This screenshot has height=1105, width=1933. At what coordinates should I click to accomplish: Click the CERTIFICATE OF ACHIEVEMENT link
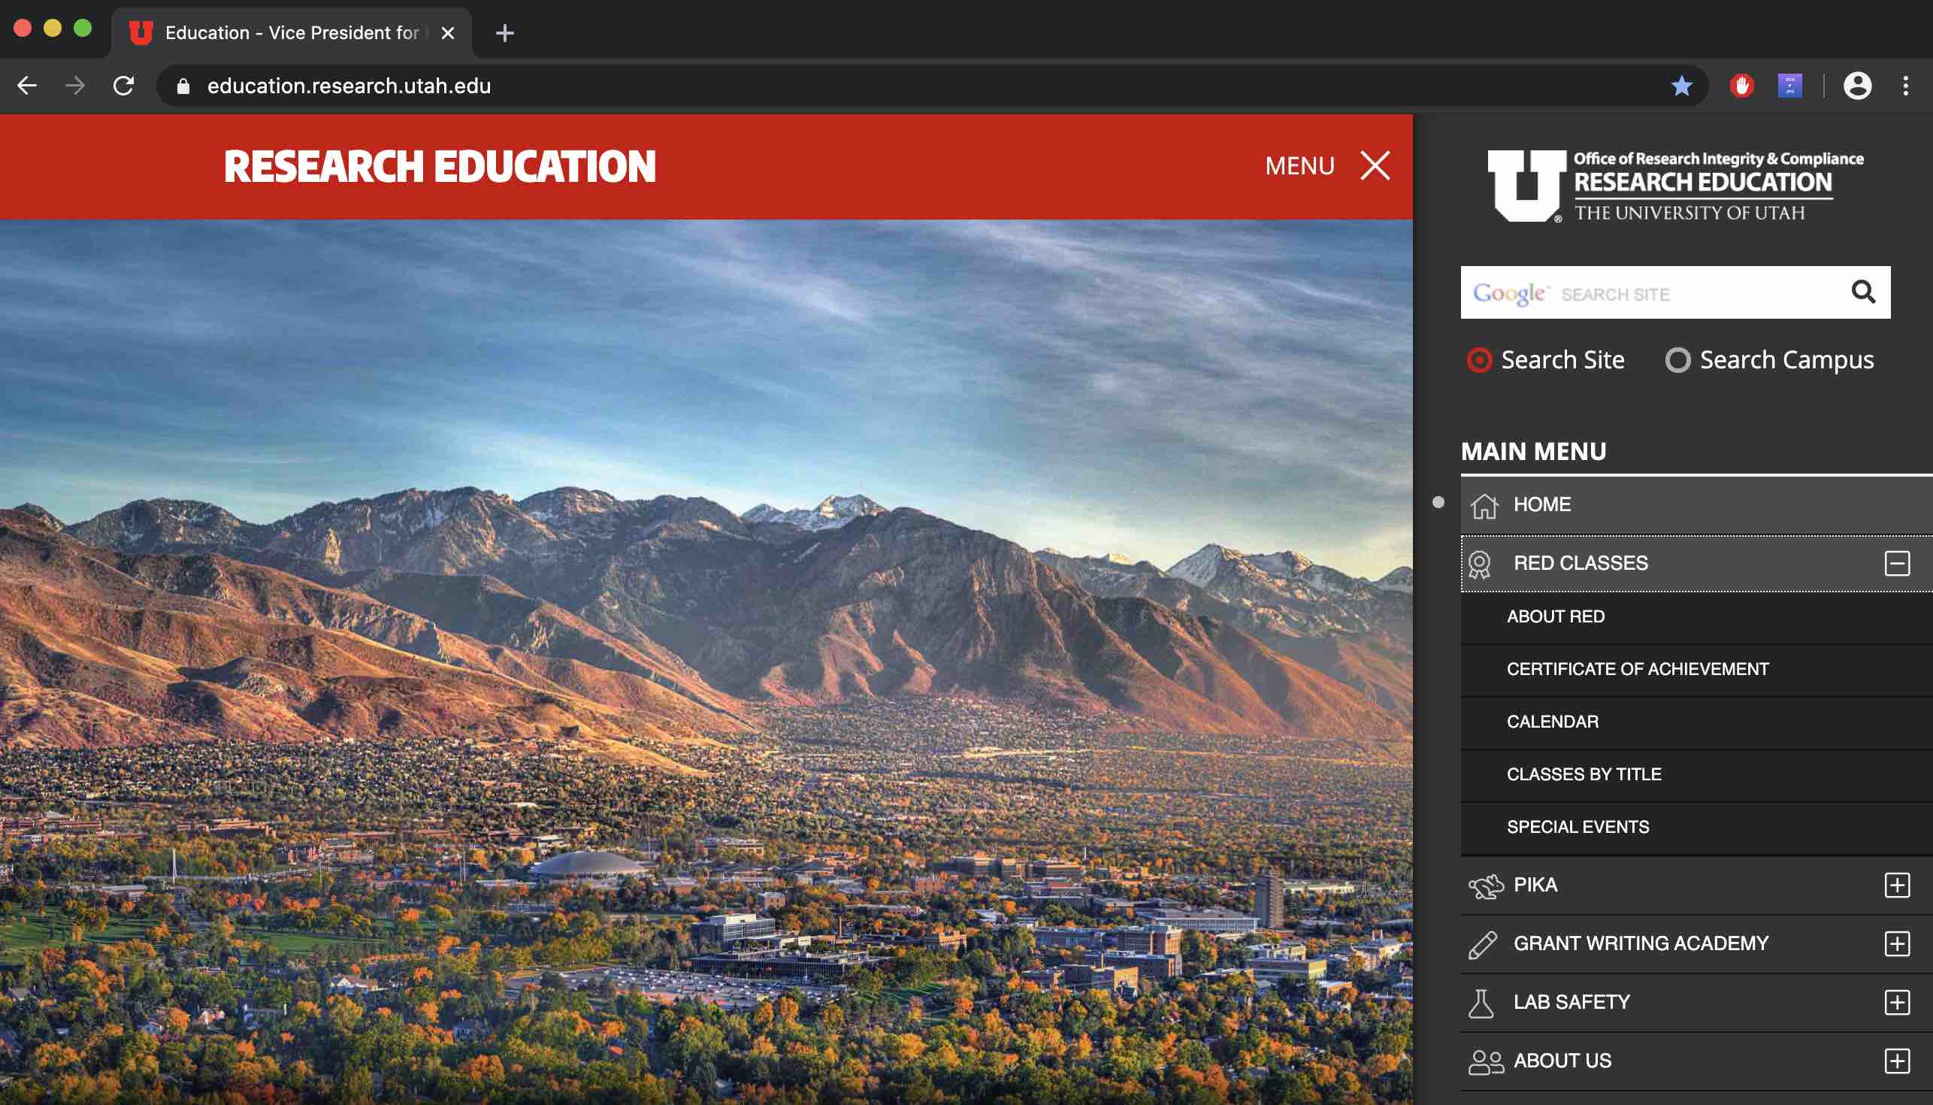coord(1638,668)
